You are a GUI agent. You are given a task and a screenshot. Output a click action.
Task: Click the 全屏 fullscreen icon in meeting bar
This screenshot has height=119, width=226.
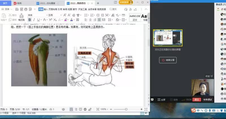point(162,99)
